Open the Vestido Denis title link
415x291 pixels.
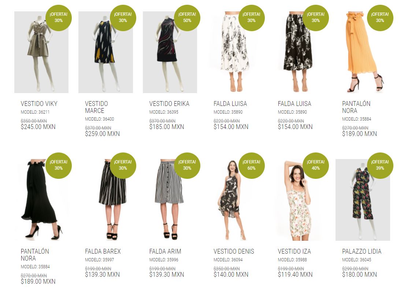234,251
